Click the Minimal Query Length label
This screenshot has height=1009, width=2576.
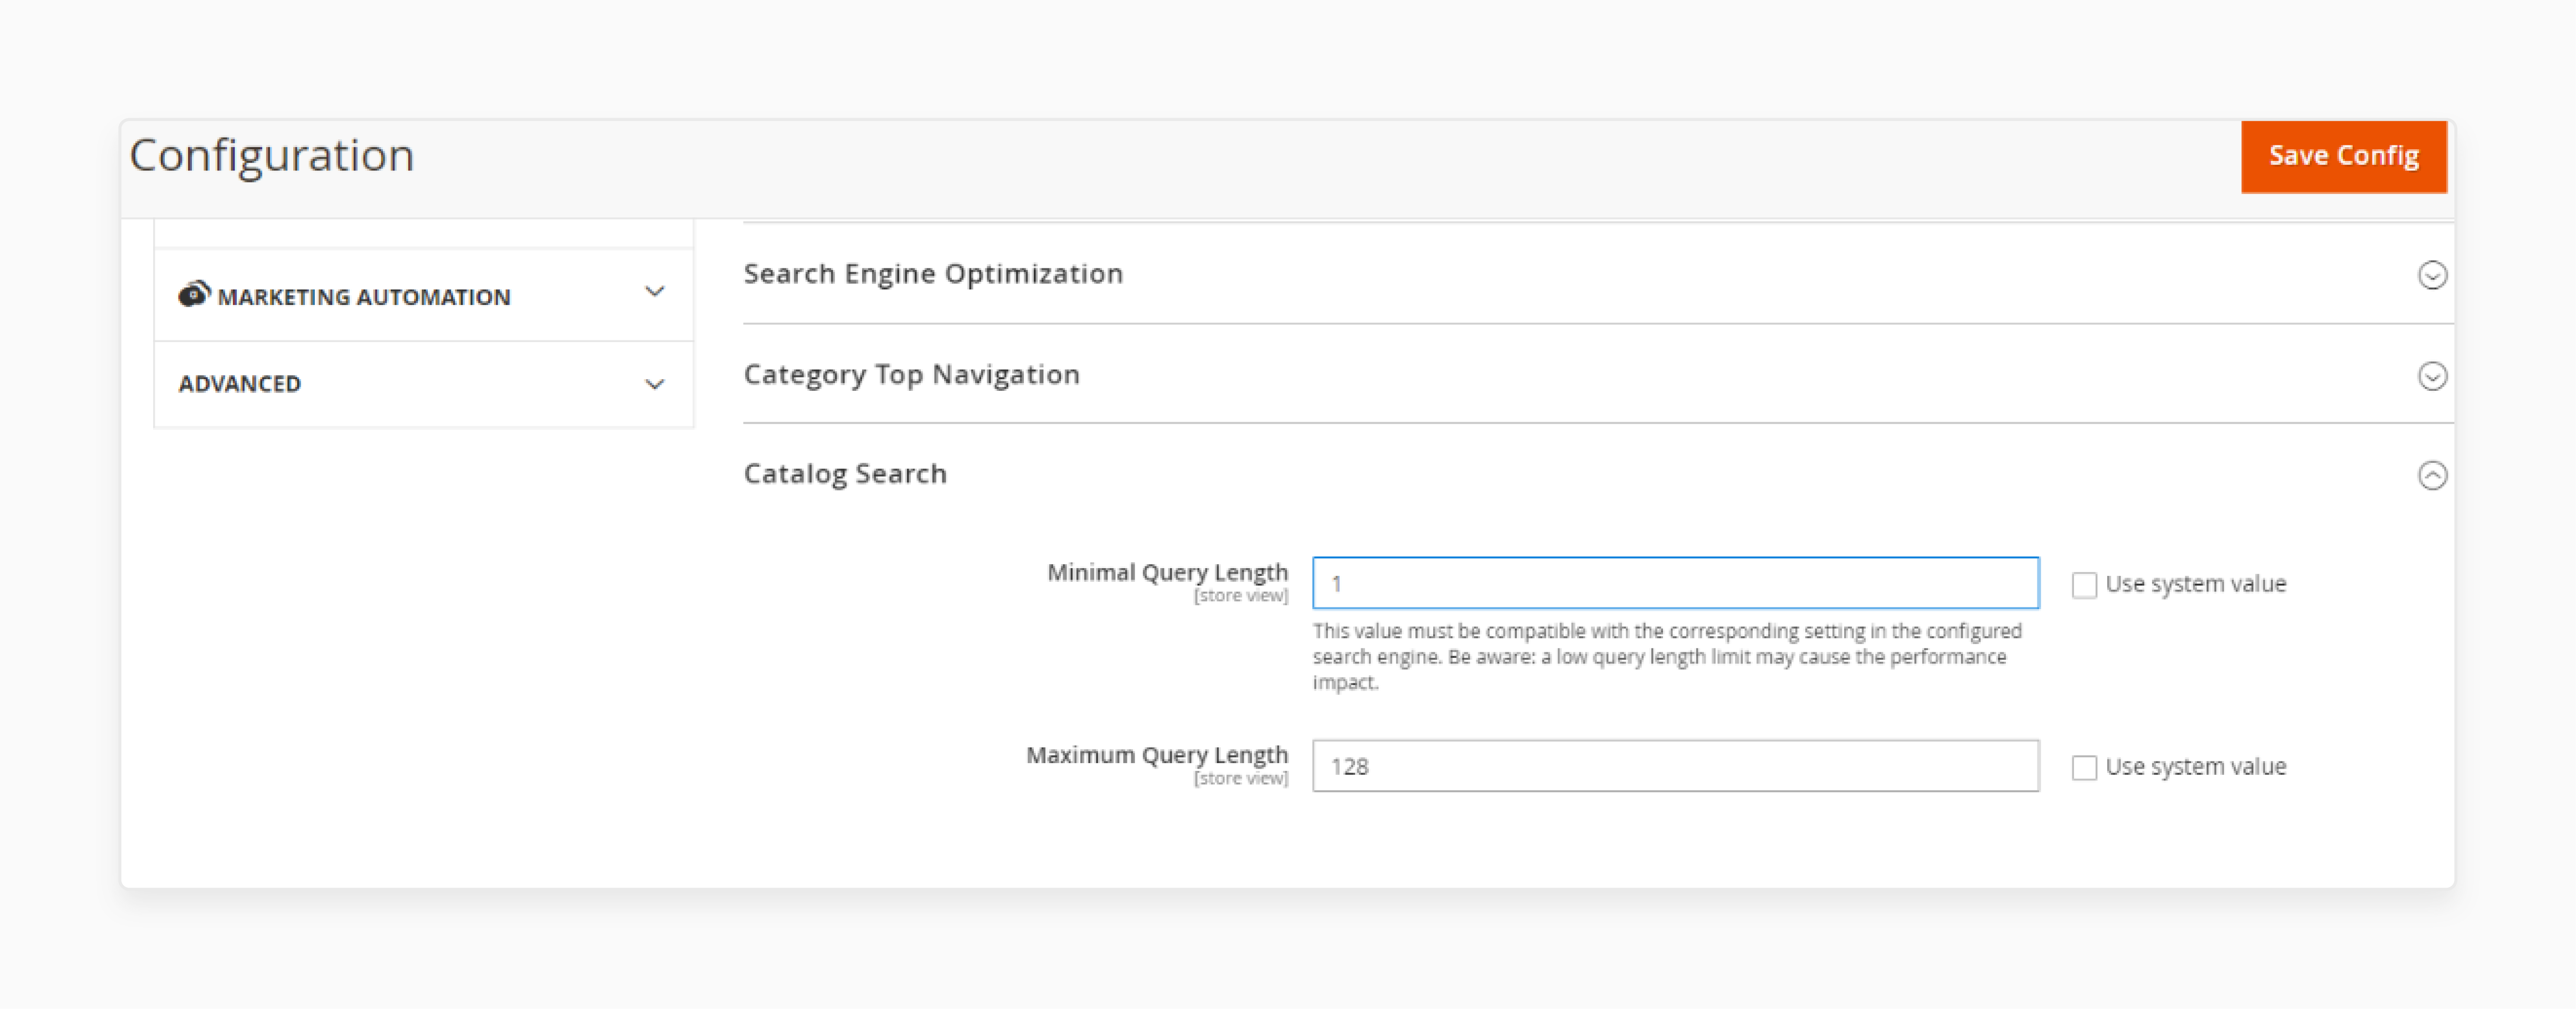tap(1167, 572)
